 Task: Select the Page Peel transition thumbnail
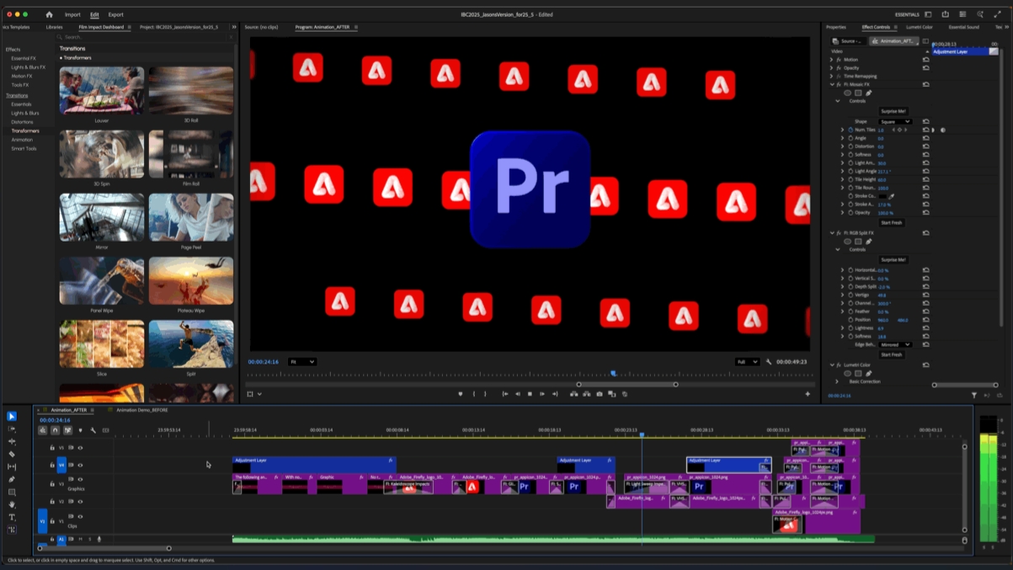click(191, 218)
